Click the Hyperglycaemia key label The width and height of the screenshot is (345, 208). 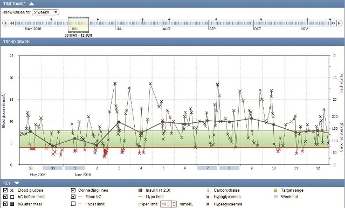tap(227, 204)
